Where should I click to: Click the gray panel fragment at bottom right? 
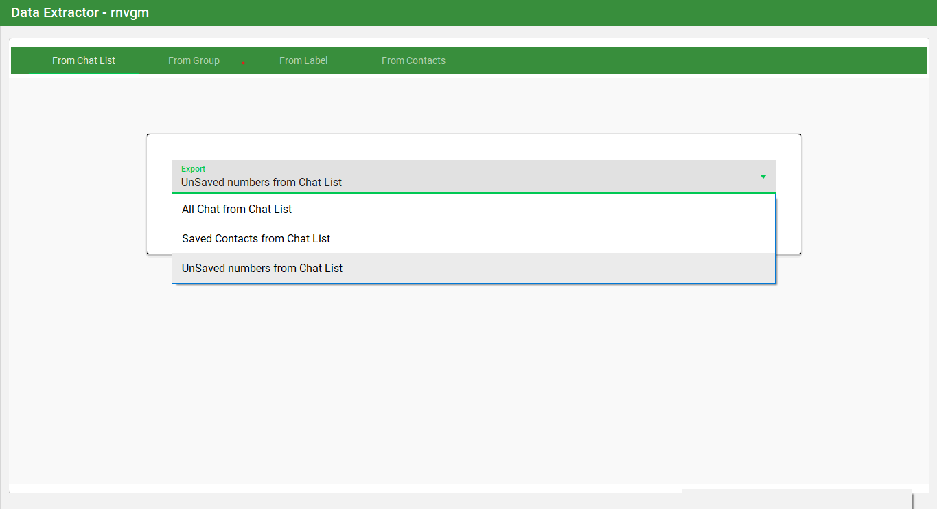pos(796,499)
